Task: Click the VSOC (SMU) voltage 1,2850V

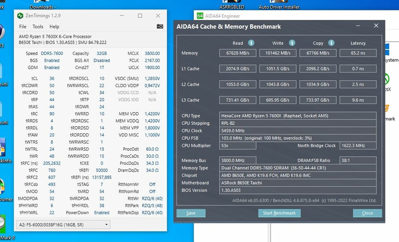Action: point(152,79)
